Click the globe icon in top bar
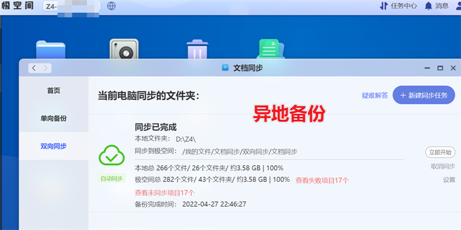461x230 pixels. pyautogui.click(x=111, y=6)
